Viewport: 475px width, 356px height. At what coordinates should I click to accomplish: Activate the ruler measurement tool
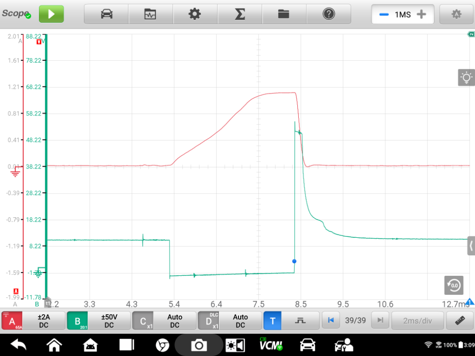(x=459, y=320)
